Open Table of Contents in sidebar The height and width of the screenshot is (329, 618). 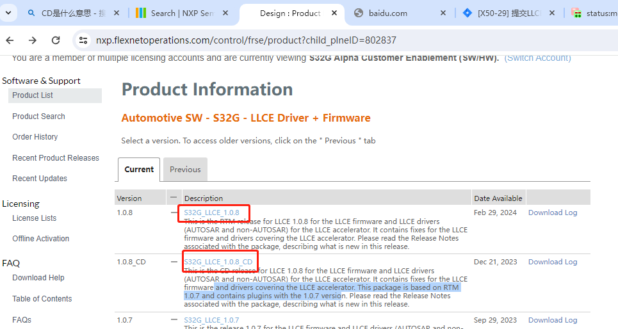click(x=42, y=299)
